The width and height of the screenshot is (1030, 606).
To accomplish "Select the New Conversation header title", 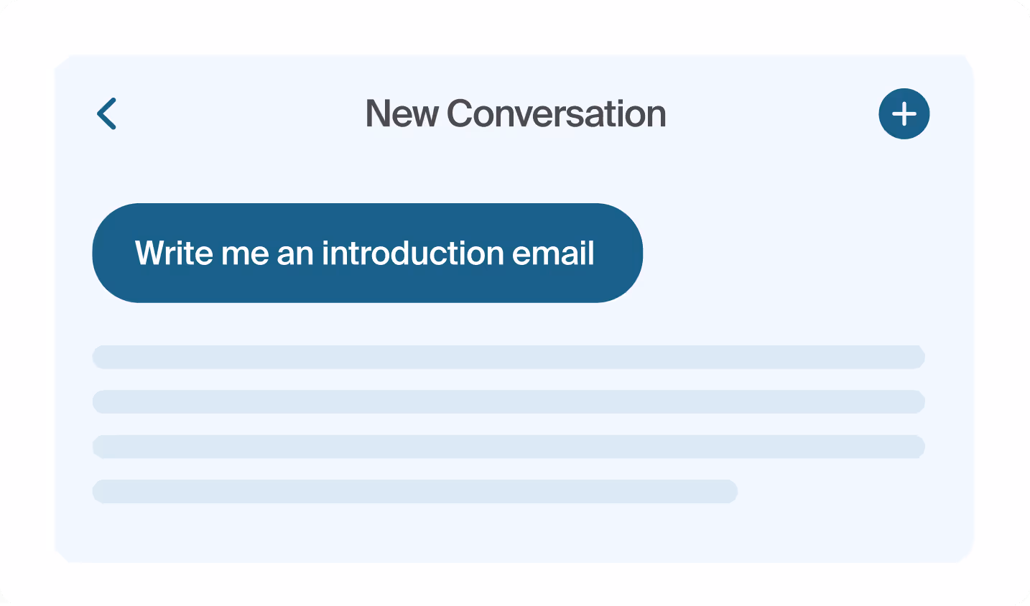I will click(516, 114).
